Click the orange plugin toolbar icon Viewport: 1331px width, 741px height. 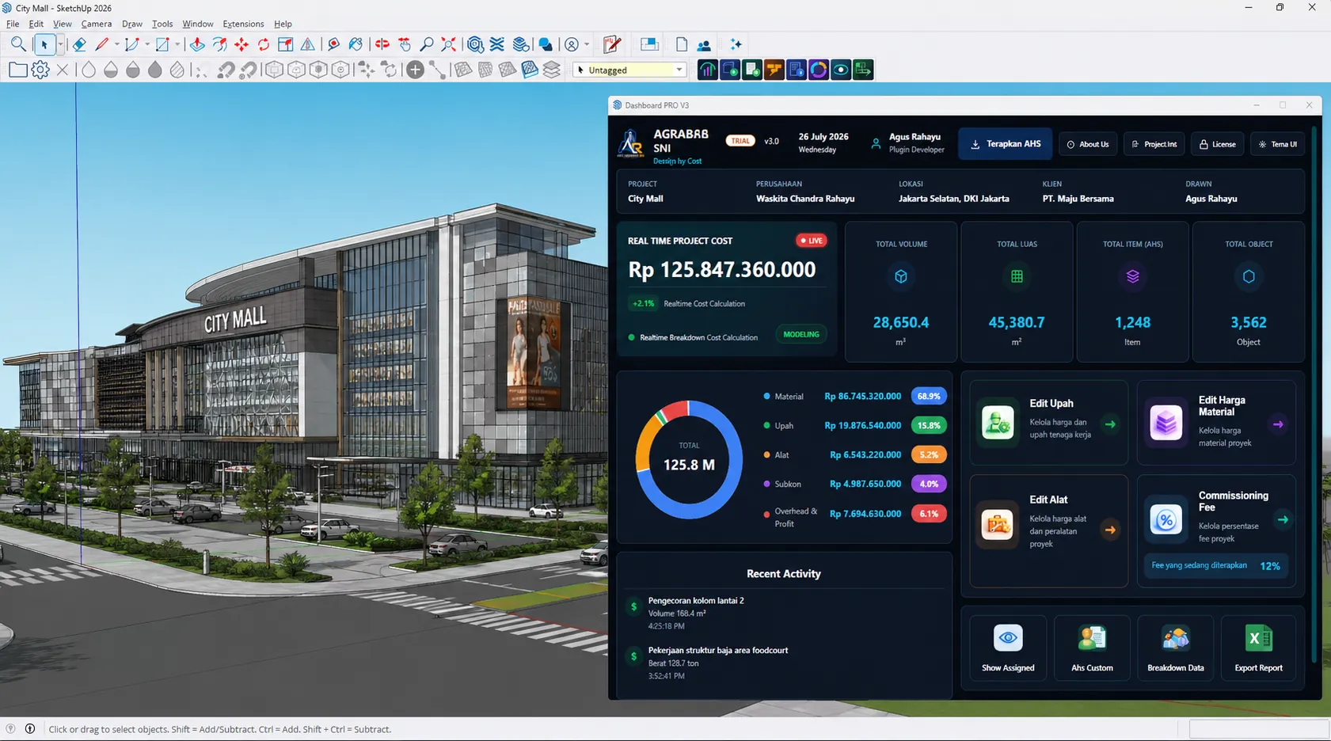click(774, 70)
